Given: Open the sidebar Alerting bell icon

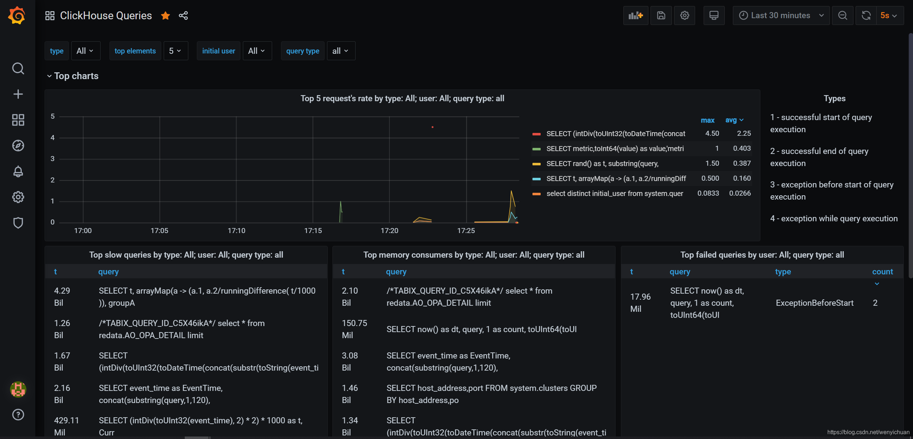Looking at the screenshot, I should (x=18, y=171).
